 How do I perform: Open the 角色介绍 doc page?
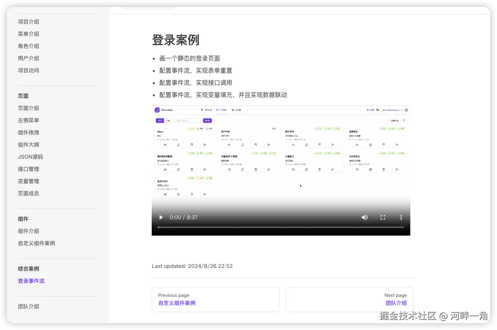(x=29, y=46)
